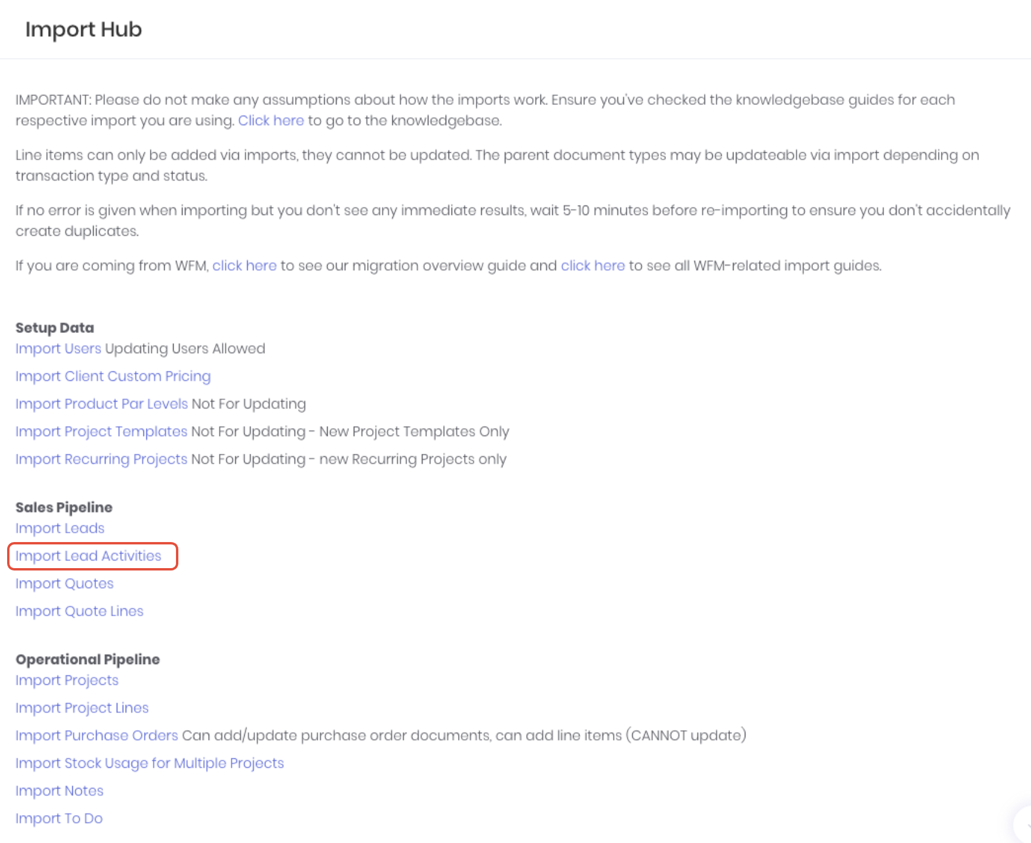1031x843 pixels.
Task: Click the Operational Pipeline section heading
Action: click(88, 659)
